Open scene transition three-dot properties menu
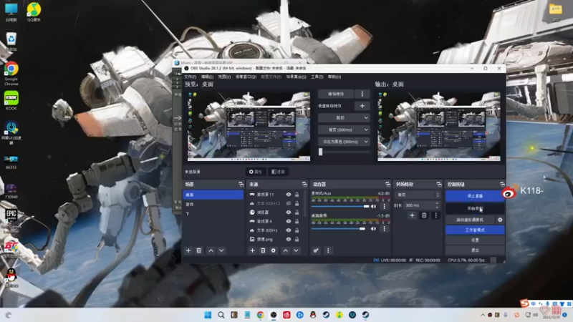Image resolution: width=573 pixels, height=322 pixels. pos(435,215)
